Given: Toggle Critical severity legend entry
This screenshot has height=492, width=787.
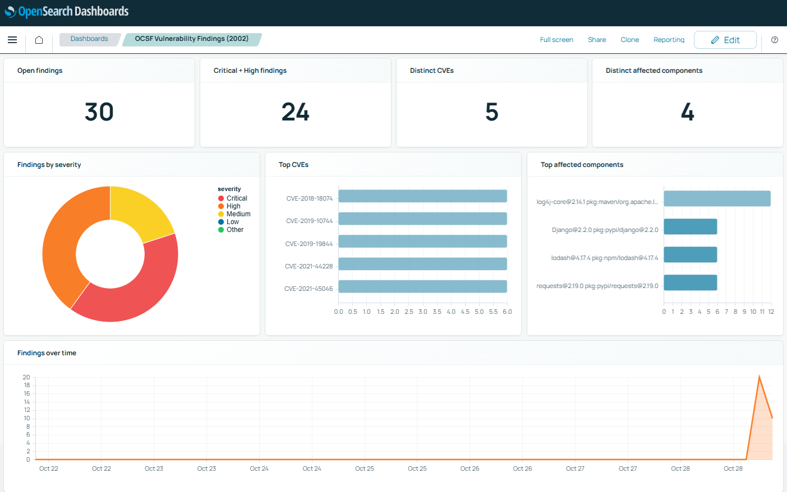Looking at the screenshot, I should (233, 198).
